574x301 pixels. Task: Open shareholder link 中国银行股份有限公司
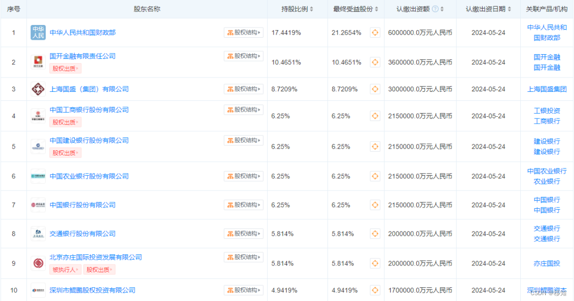click(x=83, y=205)
